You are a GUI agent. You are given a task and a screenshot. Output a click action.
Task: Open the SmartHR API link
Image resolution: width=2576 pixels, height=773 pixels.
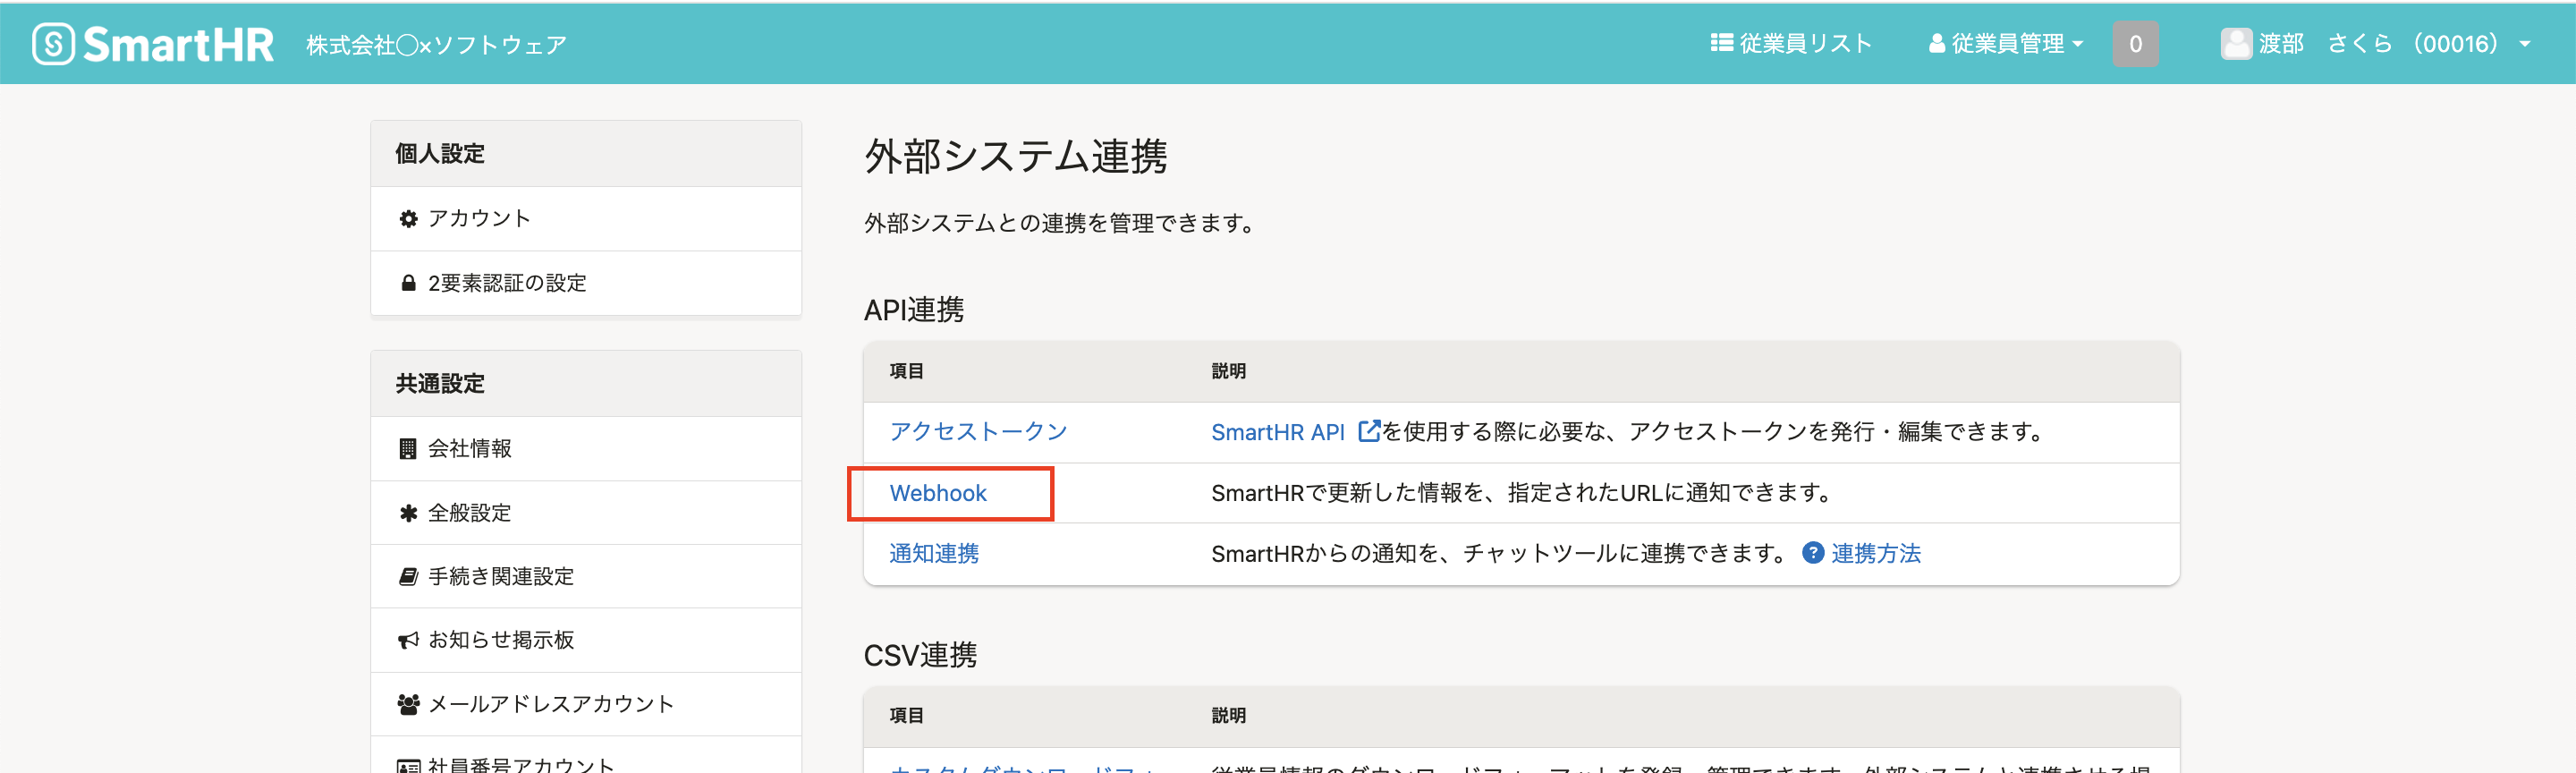(1277, 432)
